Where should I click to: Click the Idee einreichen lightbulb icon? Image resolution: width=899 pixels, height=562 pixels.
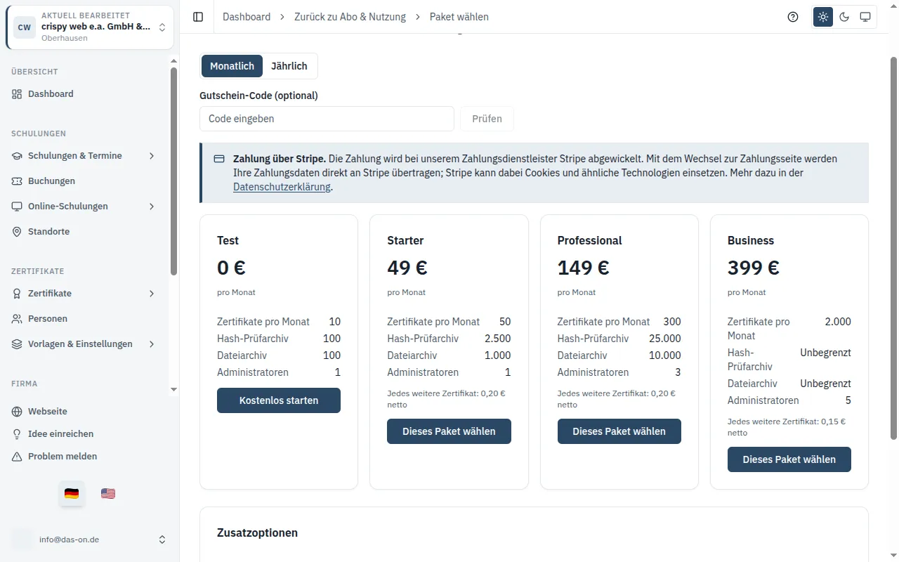tap(17, 434)
